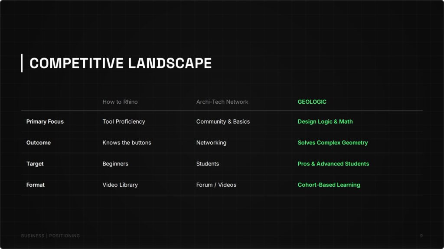Click the Pros & Advanced Students text
Image resolution: width=444 pixels, height=249 pixels.
(x=333, y=164)
